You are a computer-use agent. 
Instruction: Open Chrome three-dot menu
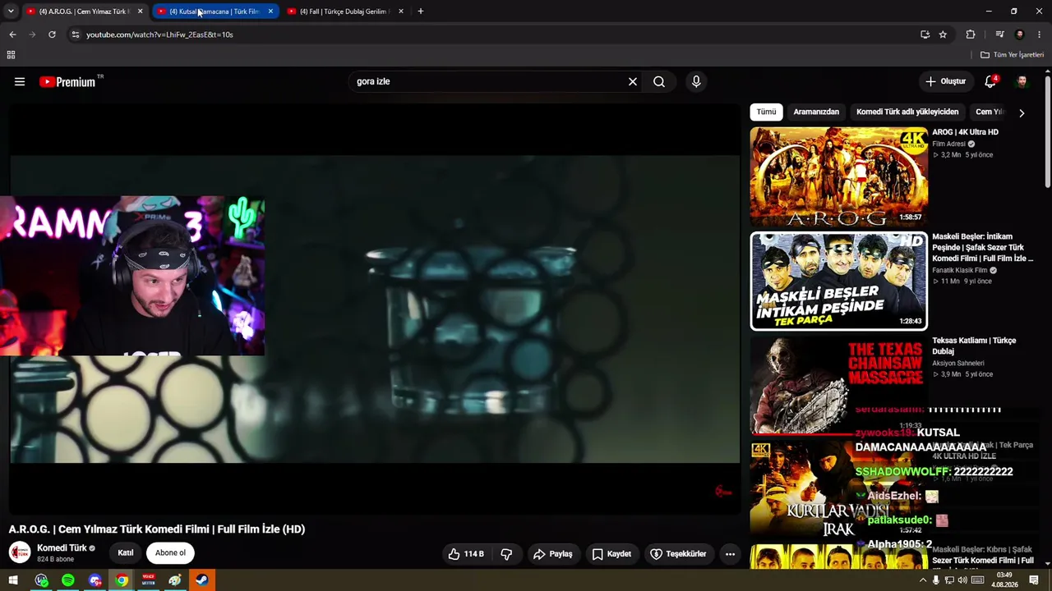[x=1040, y=34]
